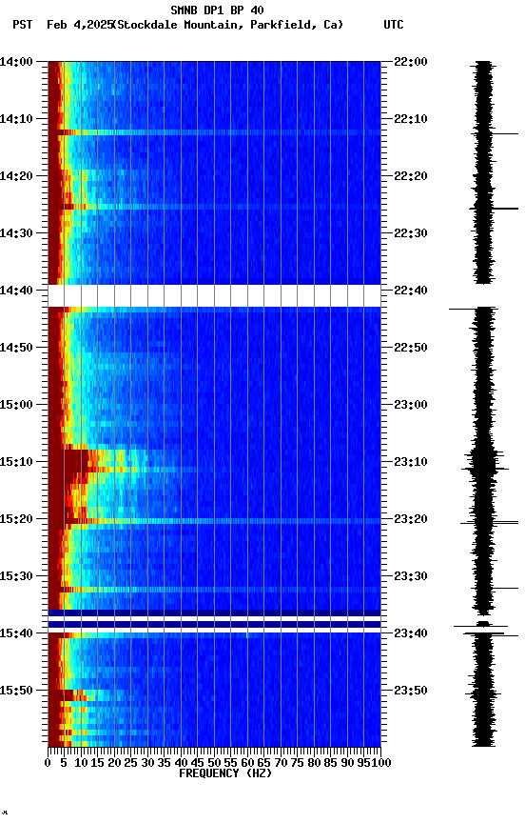Image resolution: width=525 pixels, height=823 pixels.
Task: Click the 14:10 PST time label
Action: click(x=16, y=119)
